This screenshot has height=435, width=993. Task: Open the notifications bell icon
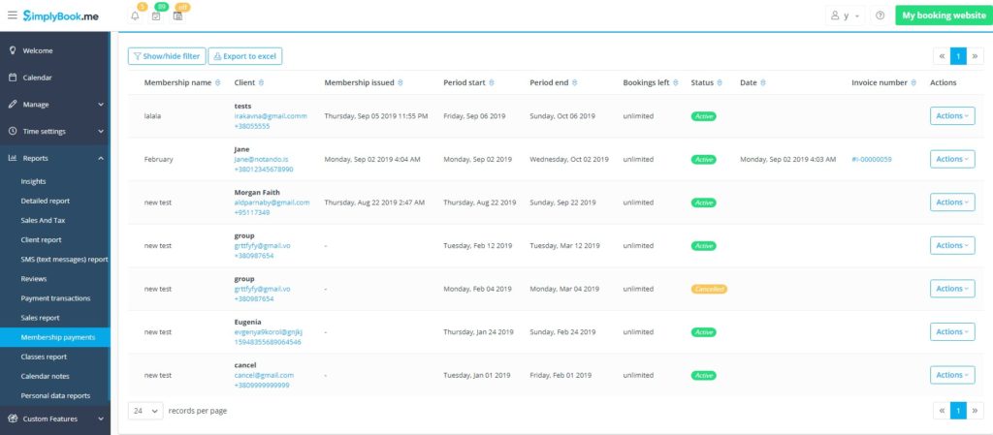coord(135,16)
